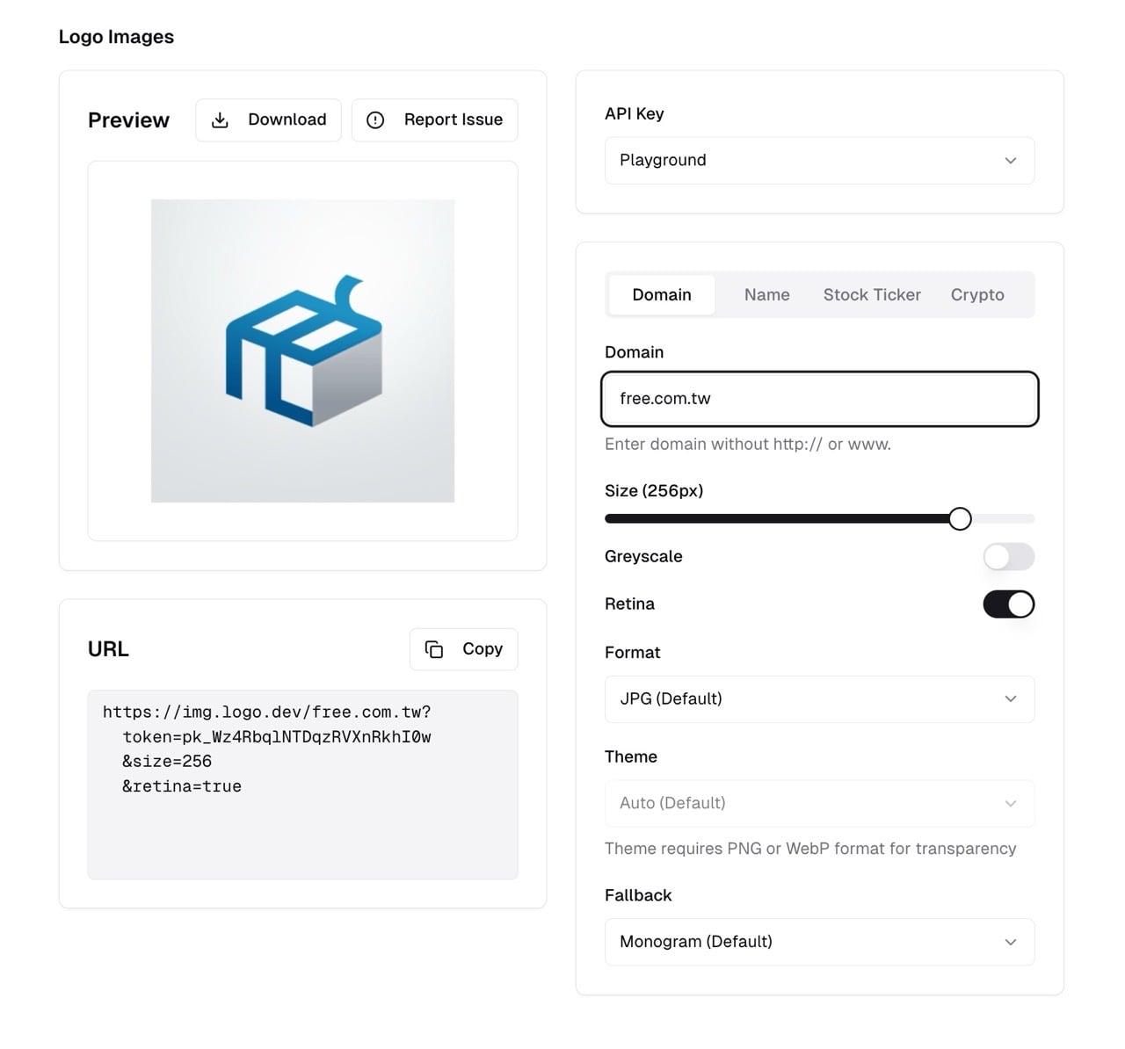This screenshot has width=1125, height=1049.
Task: Click the blue cube logo preview image
Action: 303,351
